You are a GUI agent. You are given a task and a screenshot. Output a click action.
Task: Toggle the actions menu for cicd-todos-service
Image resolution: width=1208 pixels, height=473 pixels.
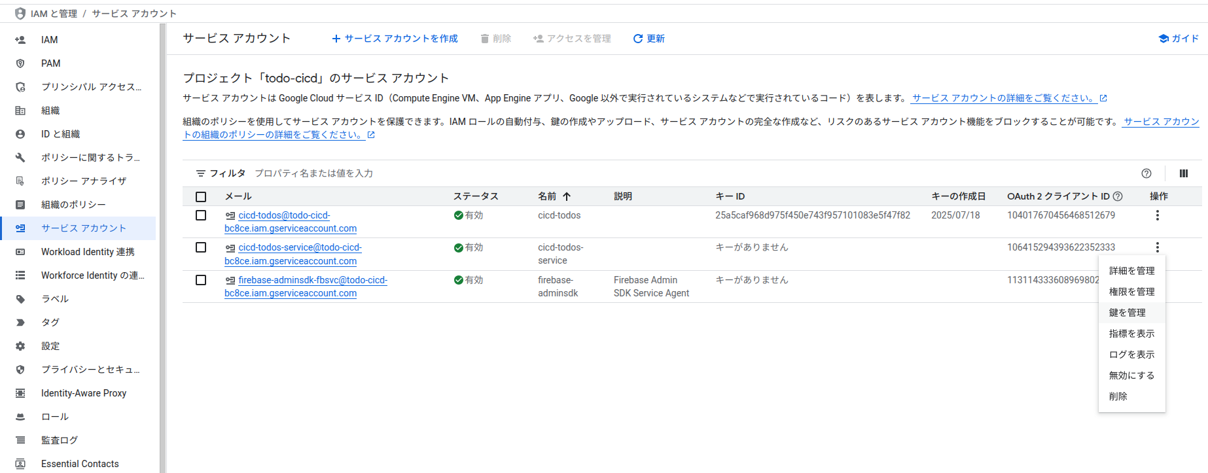pos(1158,247)
